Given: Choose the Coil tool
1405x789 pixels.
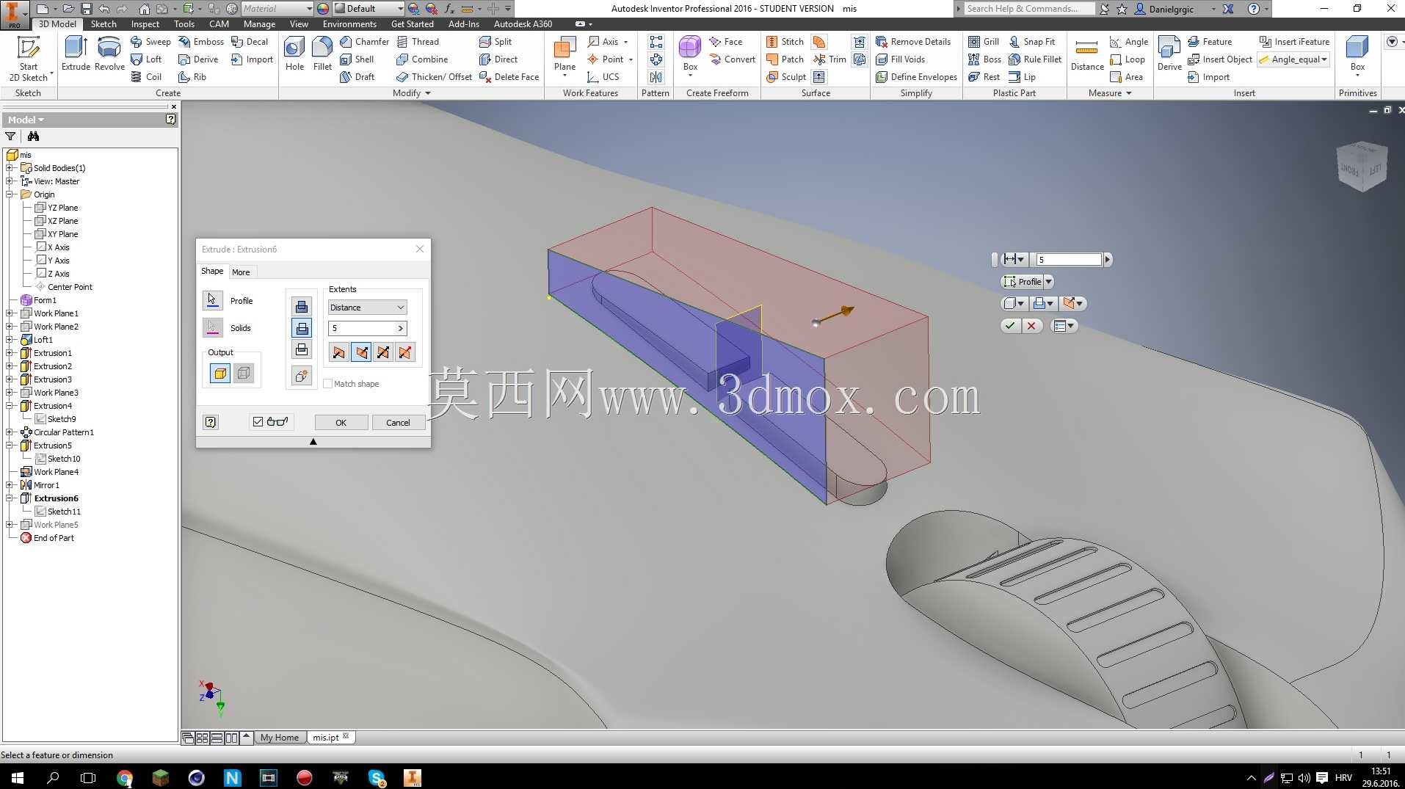Looking at the screenshot, I should pyautogui.click(x=146, y=77).
